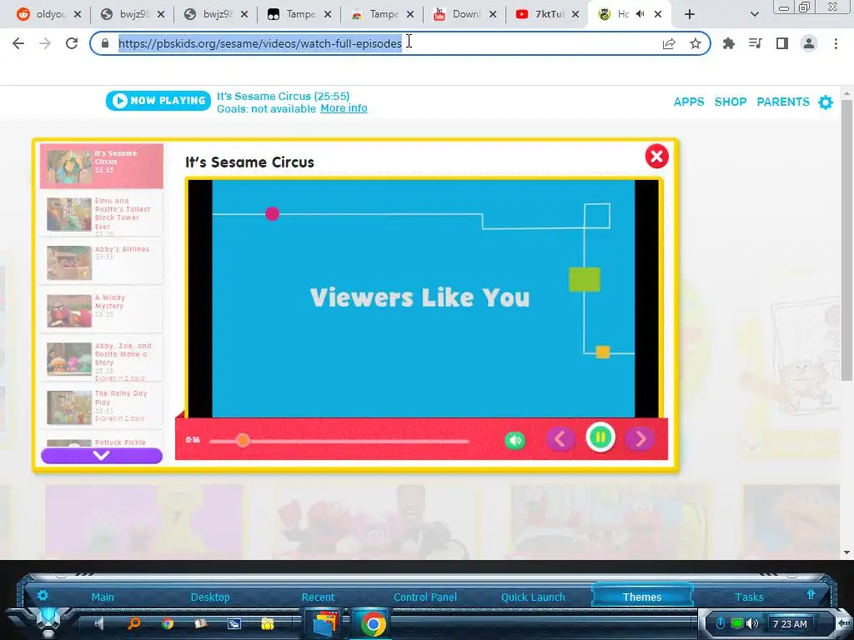854x640 pixels.
Task: Play The Rainy Day Play episode
Action: 102,407
